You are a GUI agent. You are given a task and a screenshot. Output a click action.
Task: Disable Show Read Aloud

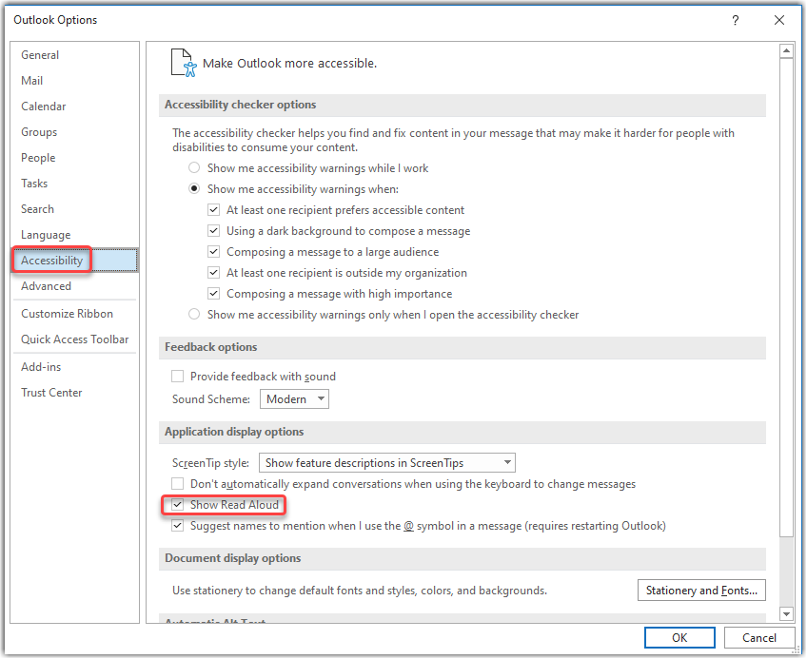[177, 505]
